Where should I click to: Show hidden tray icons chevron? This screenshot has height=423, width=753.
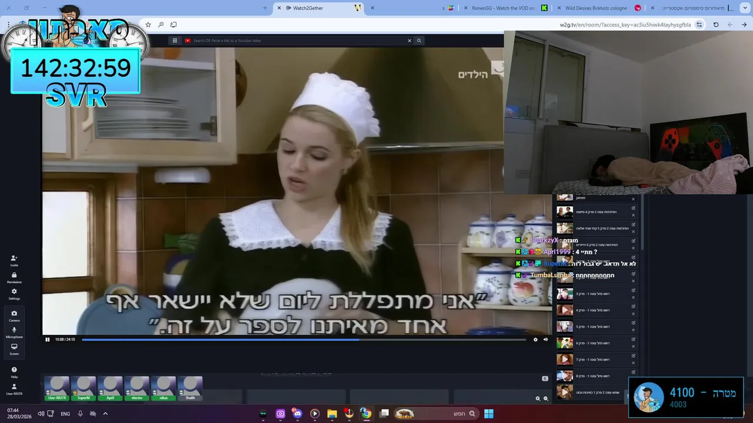tap(105, 414)
